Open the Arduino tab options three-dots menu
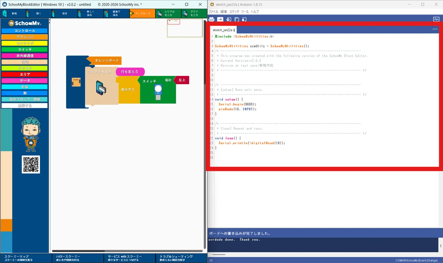 pos(435,29)
